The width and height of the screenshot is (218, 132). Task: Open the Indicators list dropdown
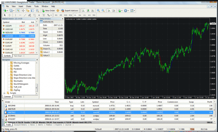[x=120, y=10]
